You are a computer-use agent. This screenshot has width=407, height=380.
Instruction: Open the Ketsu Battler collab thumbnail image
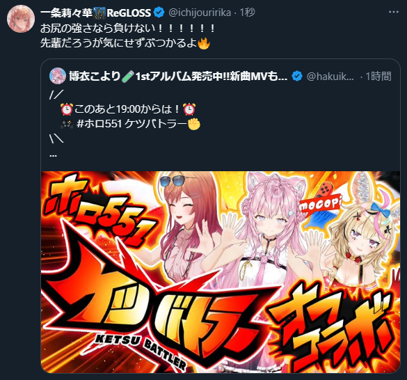click(x=221, y=272)
